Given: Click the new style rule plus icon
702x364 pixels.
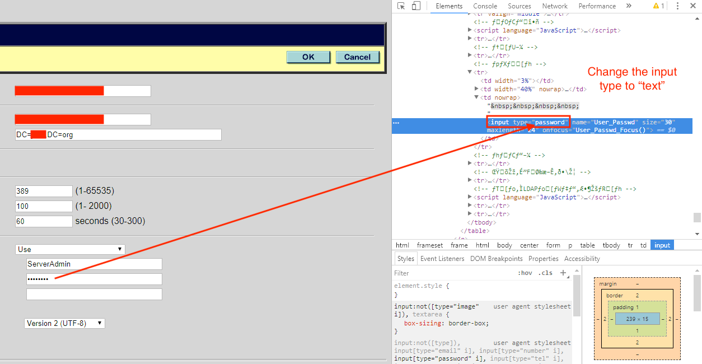Looking at the screenshot, I should click(x=563, y=273).
